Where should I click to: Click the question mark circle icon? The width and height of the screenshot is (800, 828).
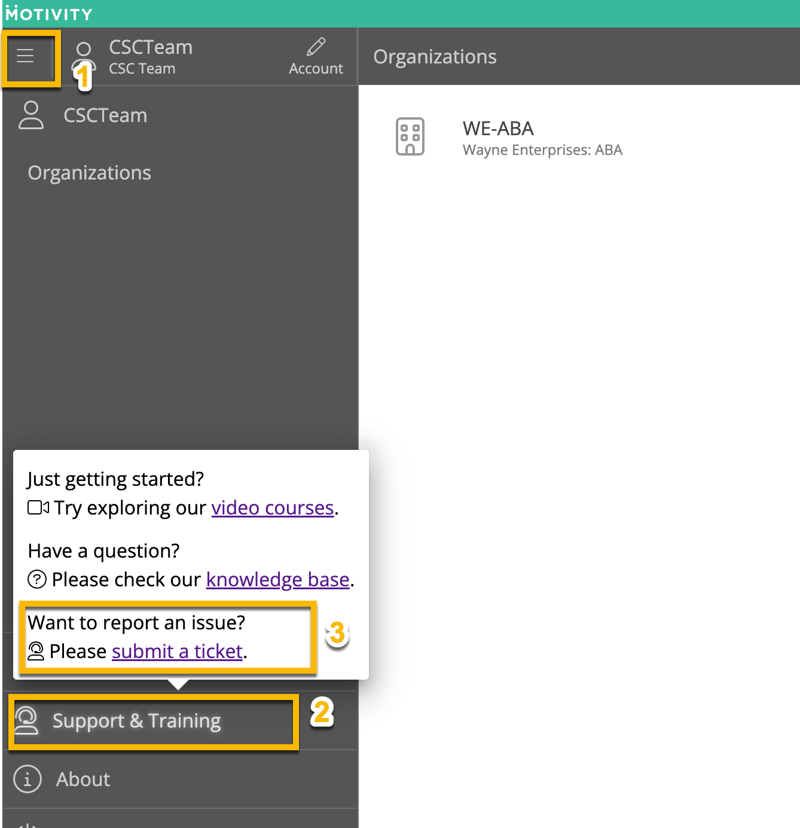tap(37, 579)
